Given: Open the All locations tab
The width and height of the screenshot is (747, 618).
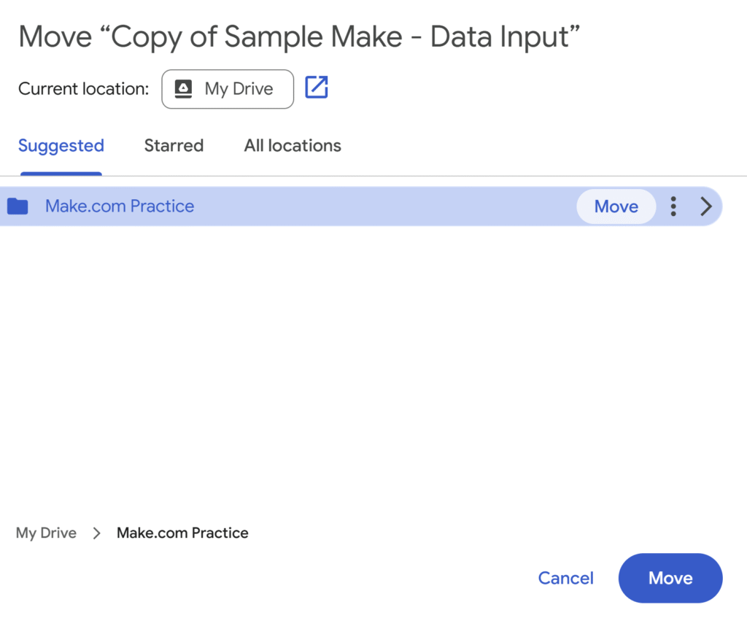Looking at the screenshot, I should [x=293, y=146].
